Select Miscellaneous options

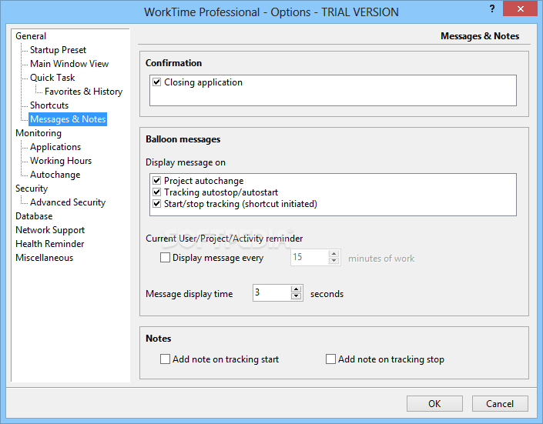[45, 258]
